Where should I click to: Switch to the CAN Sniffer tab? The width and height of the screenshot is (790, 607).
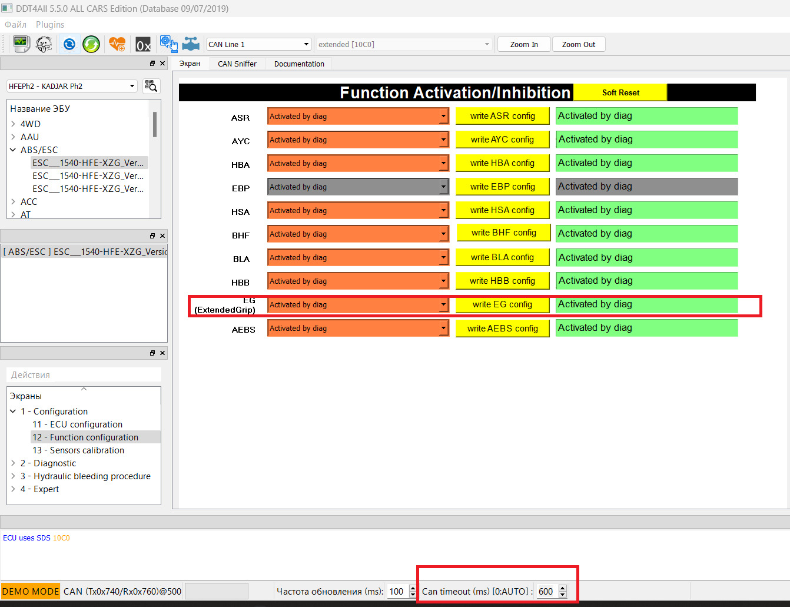click(x=237, y=64)
